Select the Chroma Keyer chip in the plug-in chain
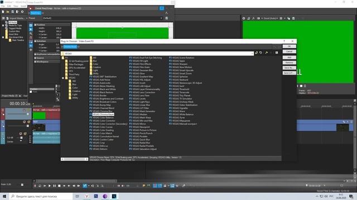This screenshot has width=357, height=200. coord(70,47)
